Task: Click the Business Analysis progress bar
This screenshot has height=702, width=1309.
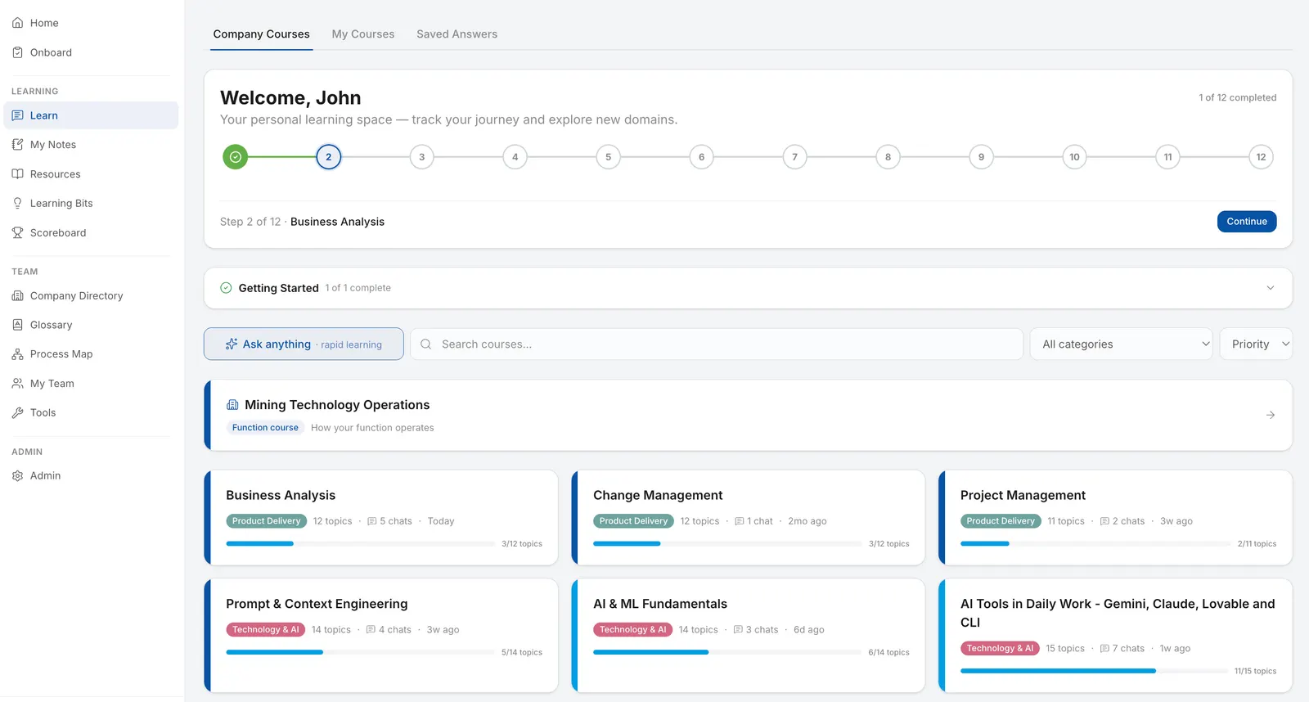Action: coord(360,544)
